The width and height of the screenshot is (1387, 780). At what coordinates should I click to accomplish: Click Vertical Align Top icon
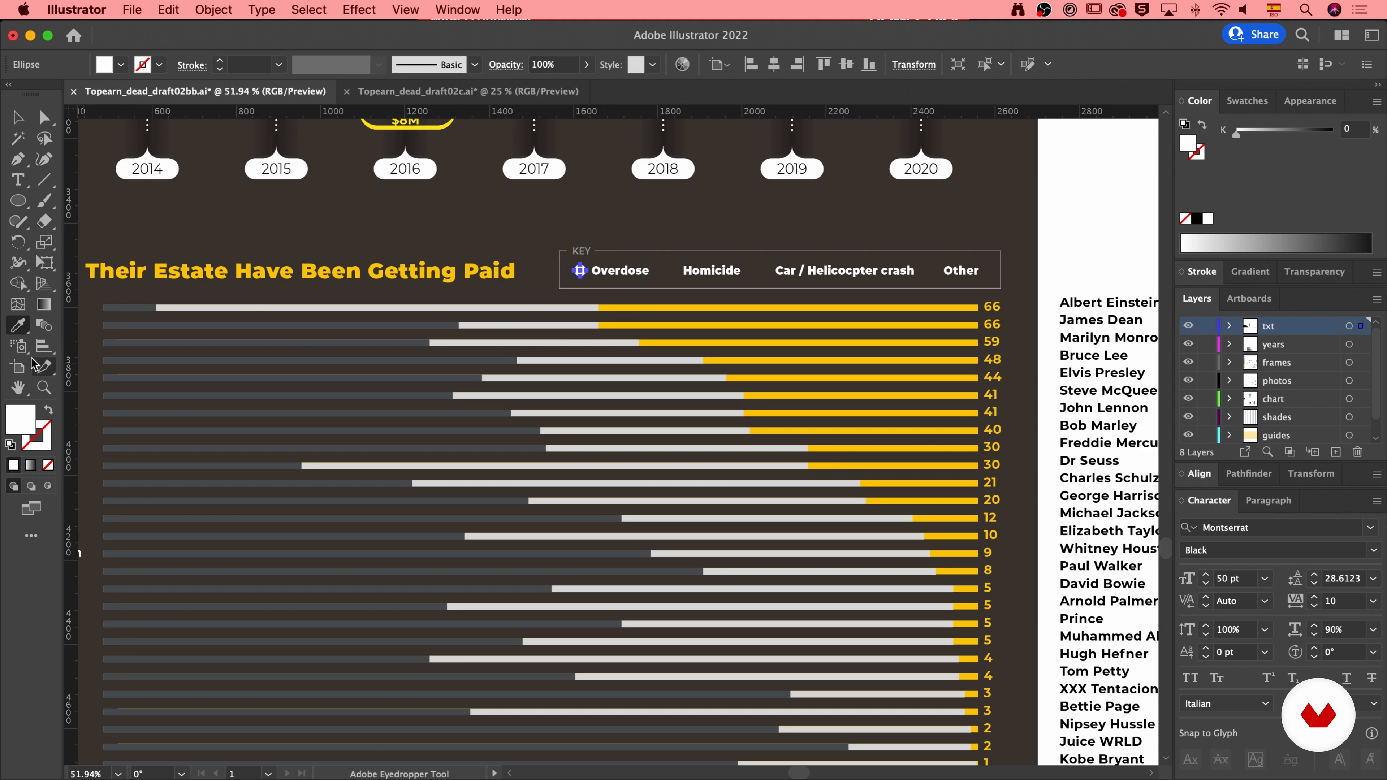823,65
